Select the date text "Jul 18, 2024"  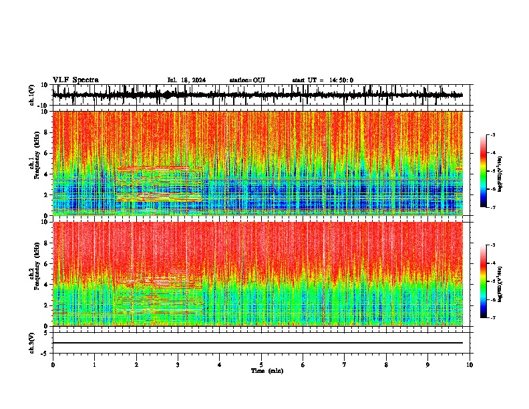(186, 80)
